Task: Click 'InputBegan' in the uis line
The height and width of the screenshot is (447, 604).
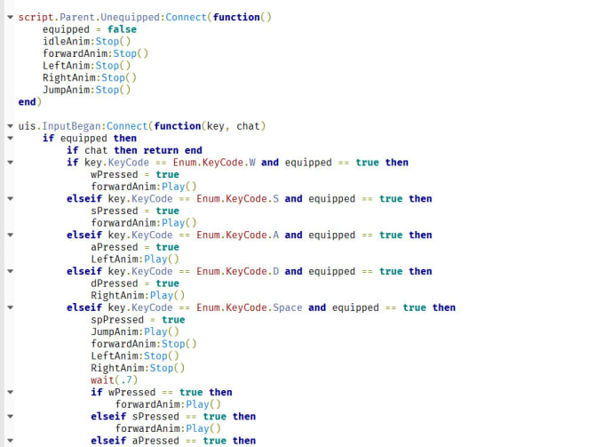Action: pyautogui.click(x=71, y=126)
